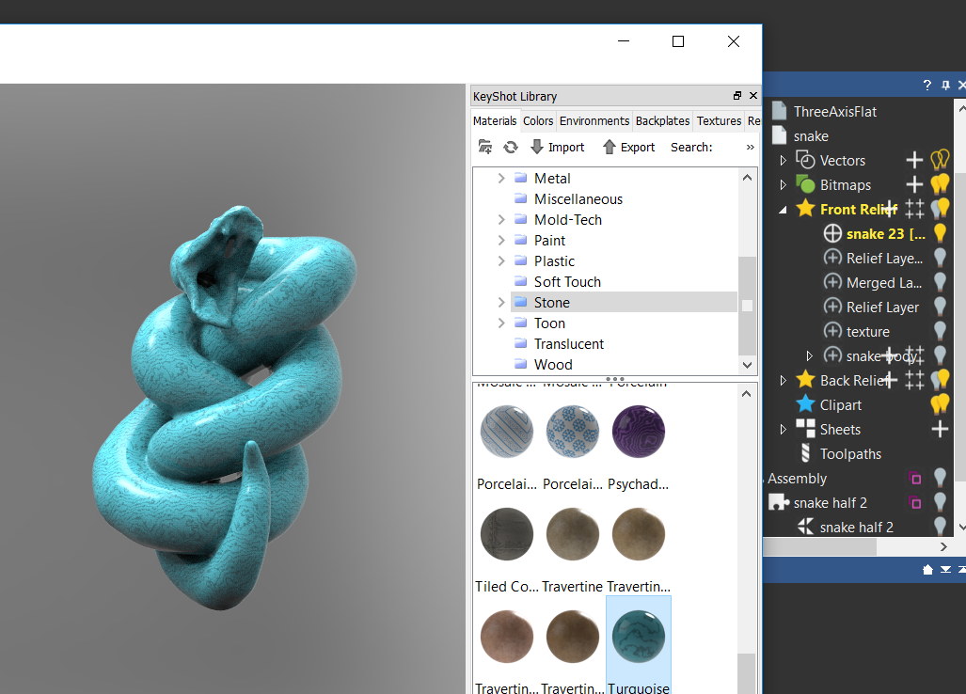Screen dimensions: 966x694
Task: Expand the Paint material folder
Action: 500,240
